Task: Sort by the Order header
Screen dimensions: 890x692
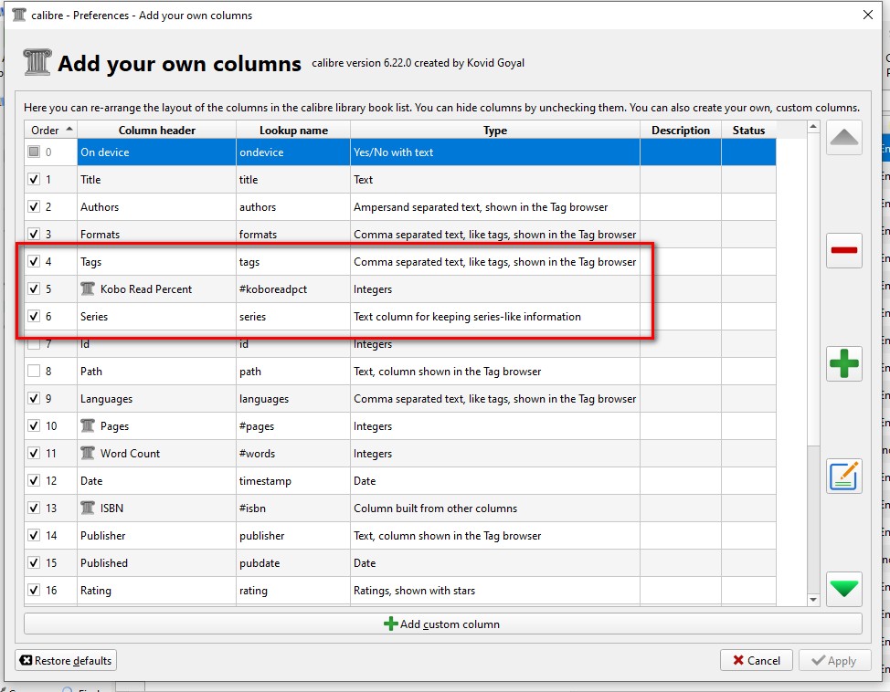Action: coord(50,130)
